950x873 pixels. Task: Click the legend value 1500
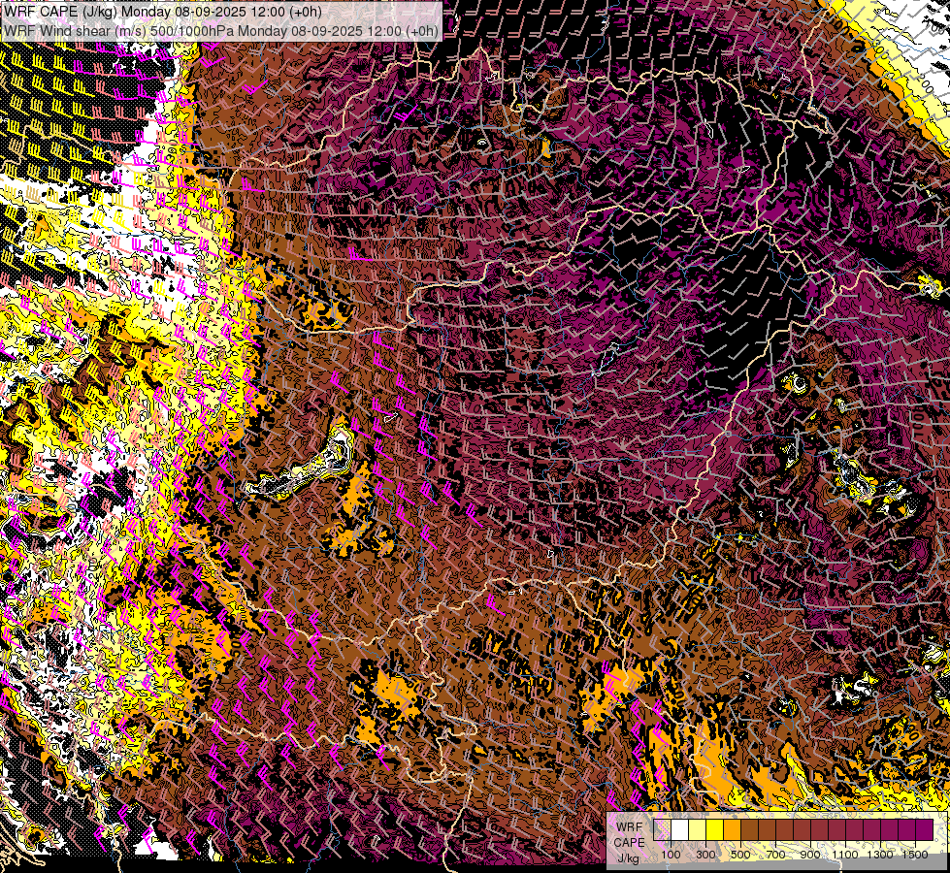click(915, 855)
